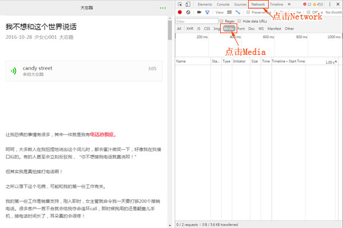Screen dimensions: 343x228
Task: Filter requests by Font
Action: tap(241, 29)
